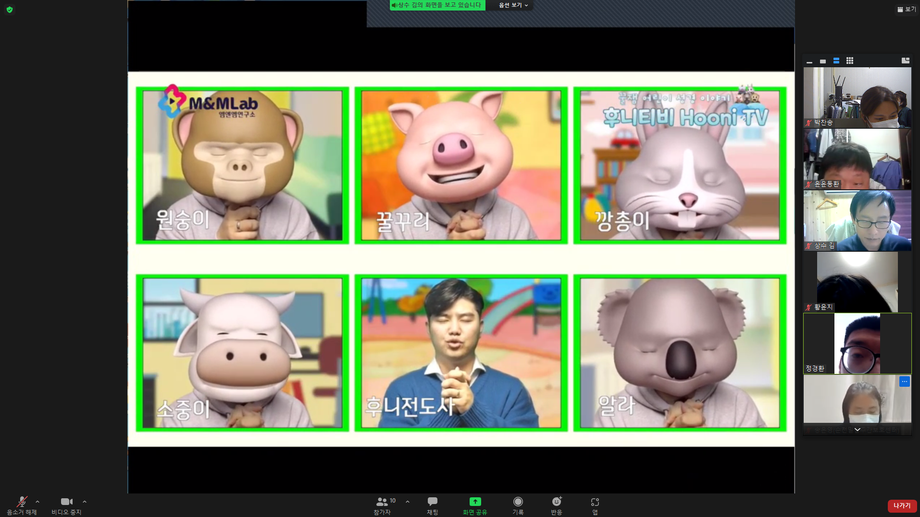Select 윤윤동환 participant video thumbnail
The width and height of the screenshot is (920, 517).
click(858, 159)
